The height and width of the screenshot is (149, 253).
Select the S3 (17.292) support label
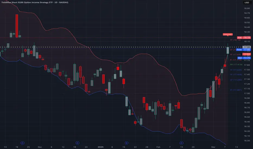[236, 80]
